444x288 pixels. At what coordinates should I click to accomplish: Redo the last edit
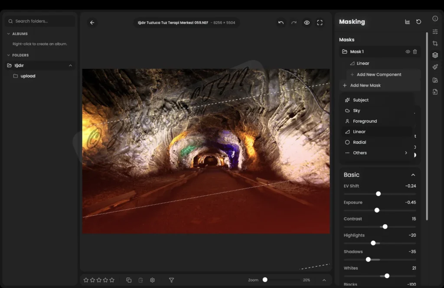294,23
